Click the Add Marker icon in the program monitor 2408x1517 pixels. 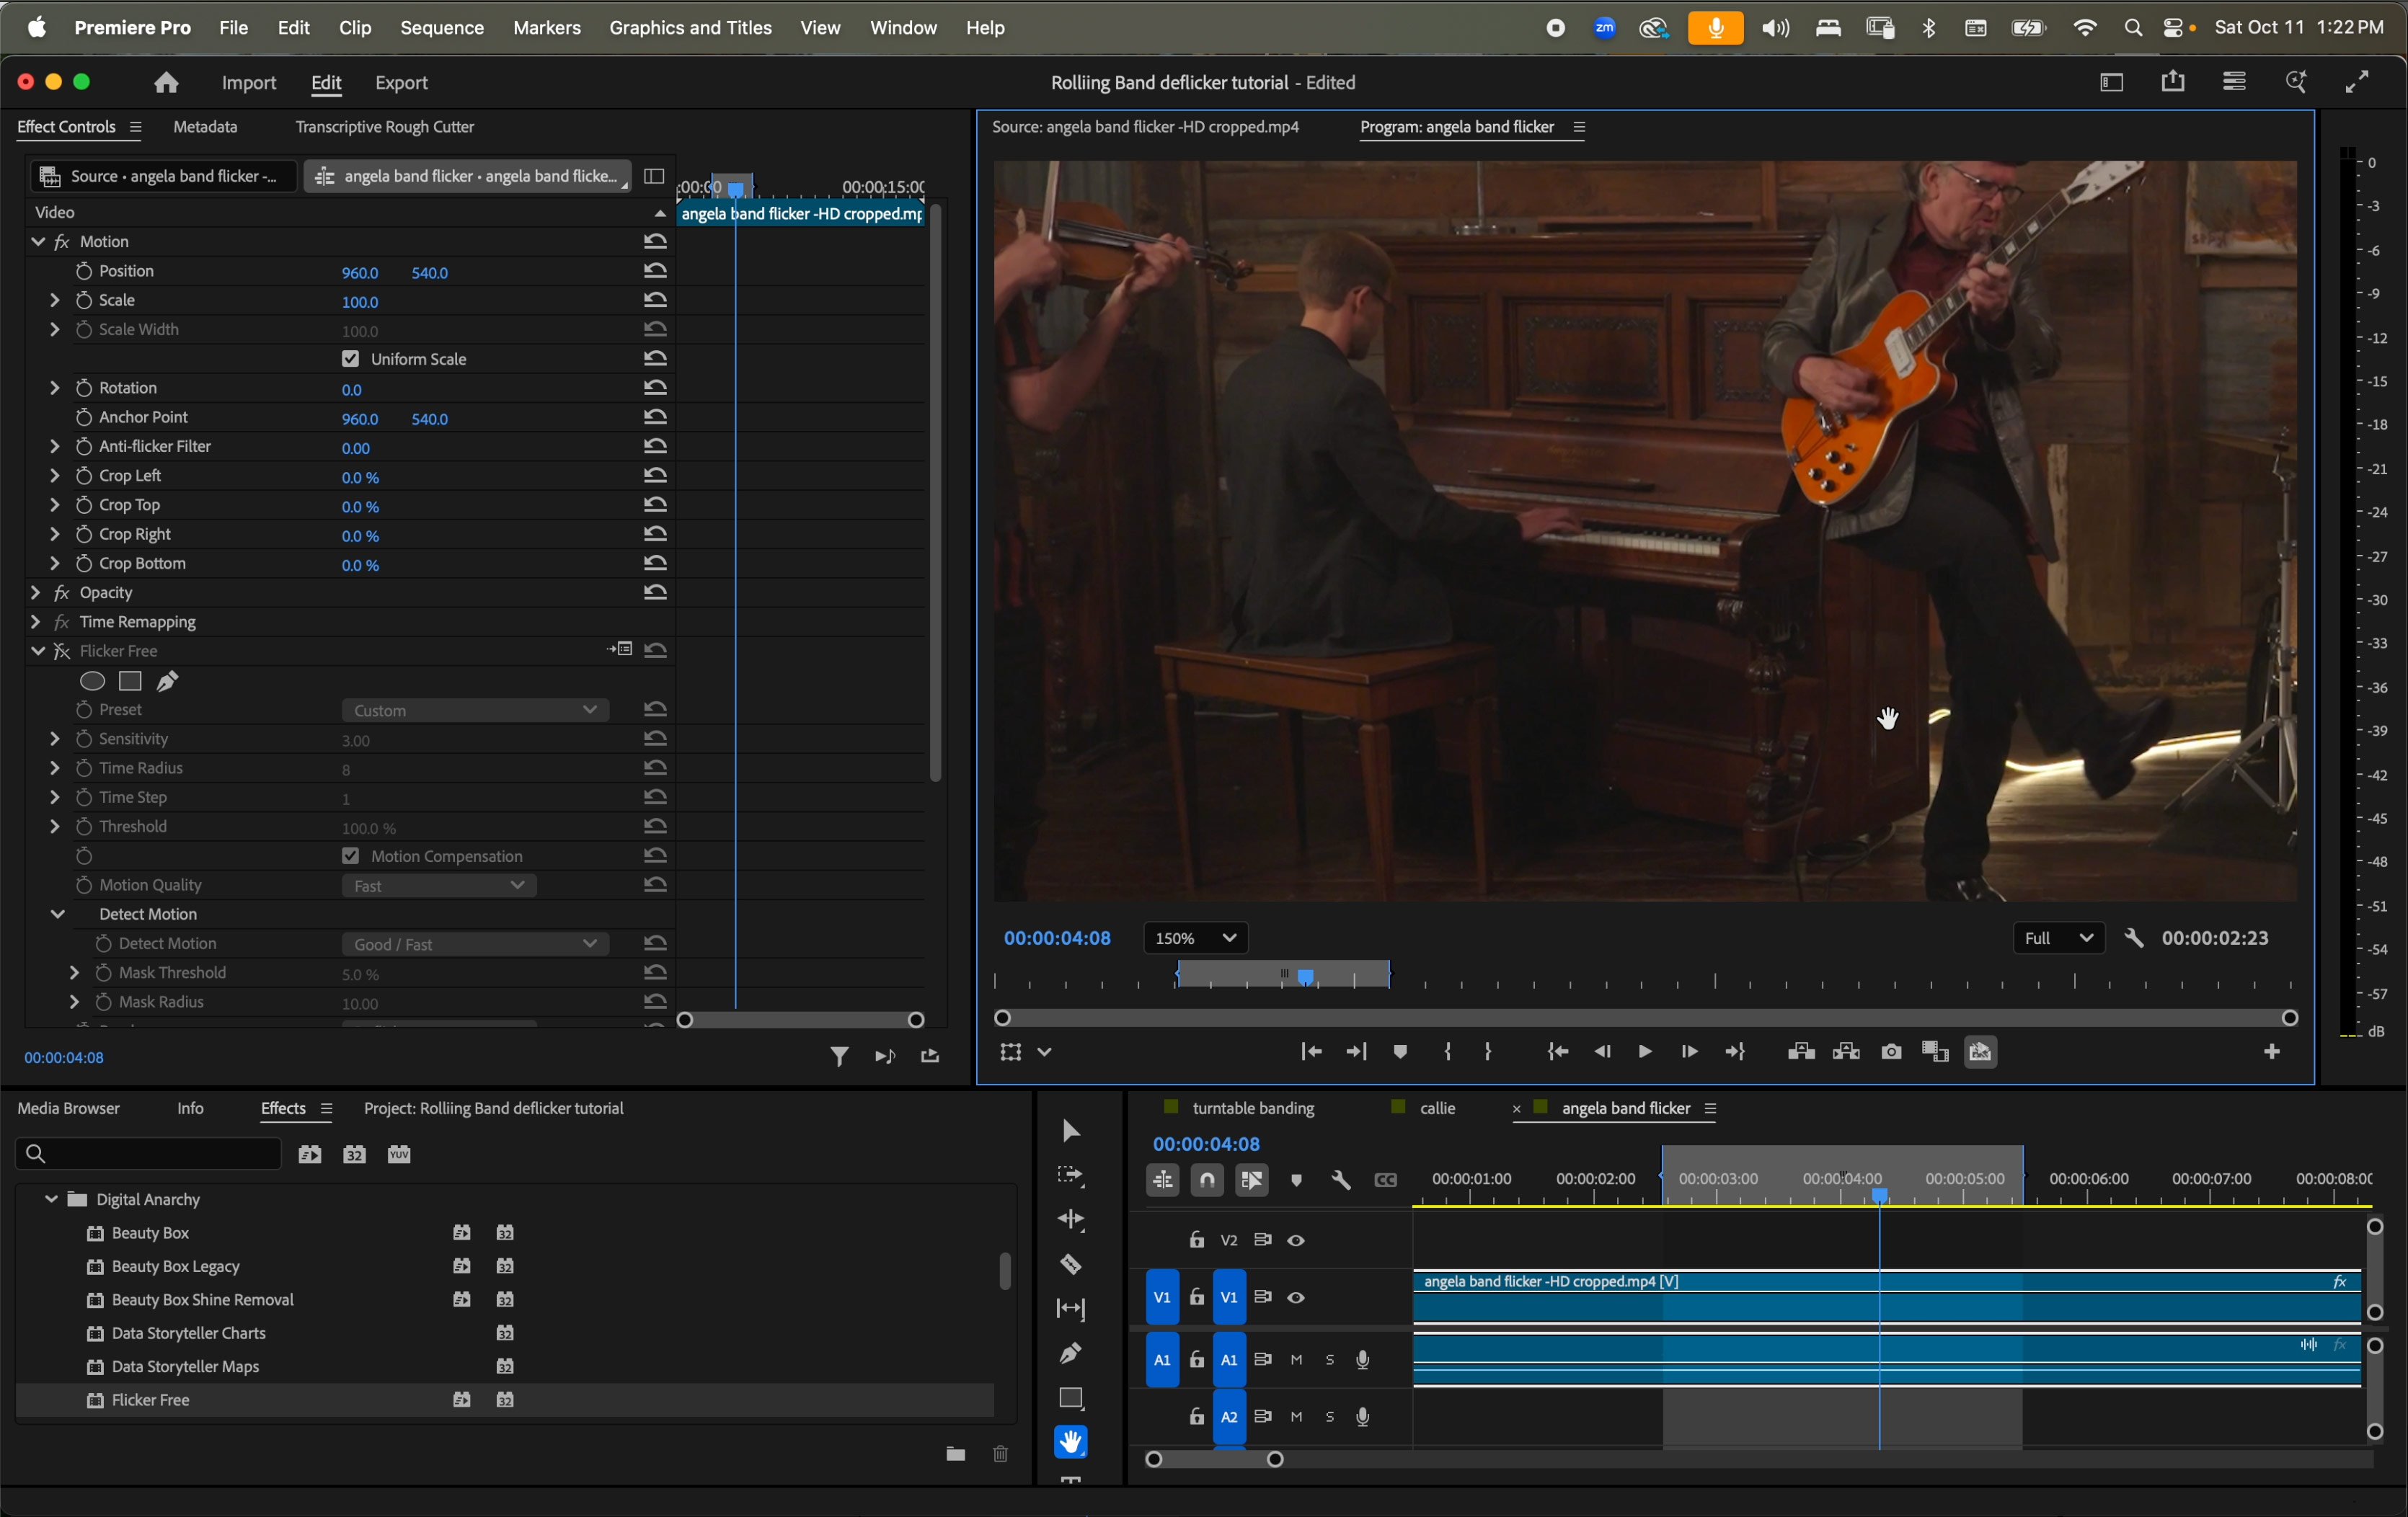1400,1052
